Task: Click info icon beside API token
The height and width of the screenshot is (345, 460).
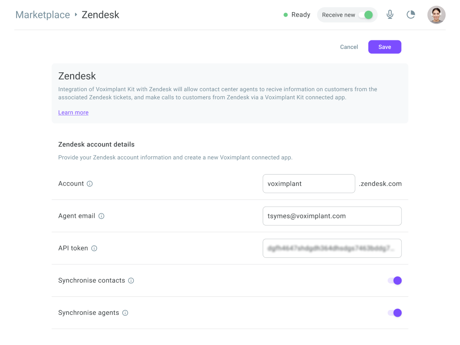Action: [x=94, y=248]
